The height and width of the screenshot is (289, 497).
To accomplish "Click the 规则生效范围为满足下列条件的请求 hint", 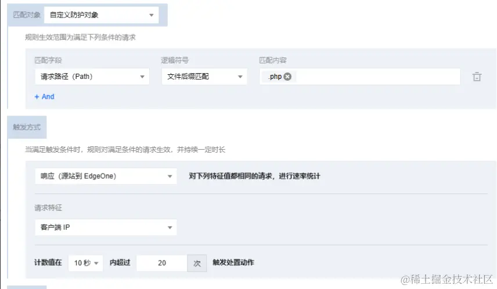I will [80, 37].
